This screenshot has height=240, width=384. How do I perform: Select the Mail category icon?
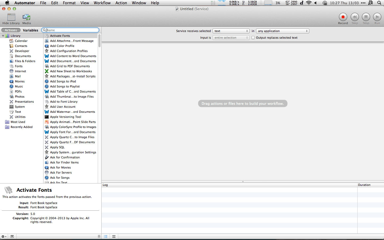point(11,76)
